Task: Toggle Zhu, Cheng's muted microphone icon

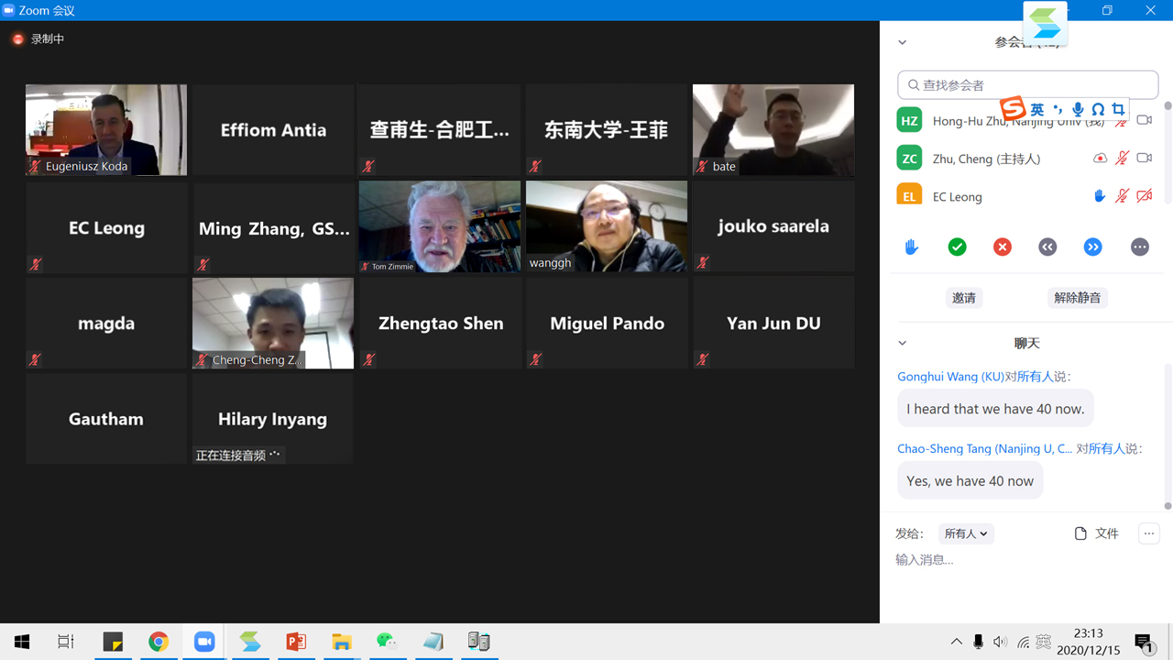Action: click(1122, 159)
